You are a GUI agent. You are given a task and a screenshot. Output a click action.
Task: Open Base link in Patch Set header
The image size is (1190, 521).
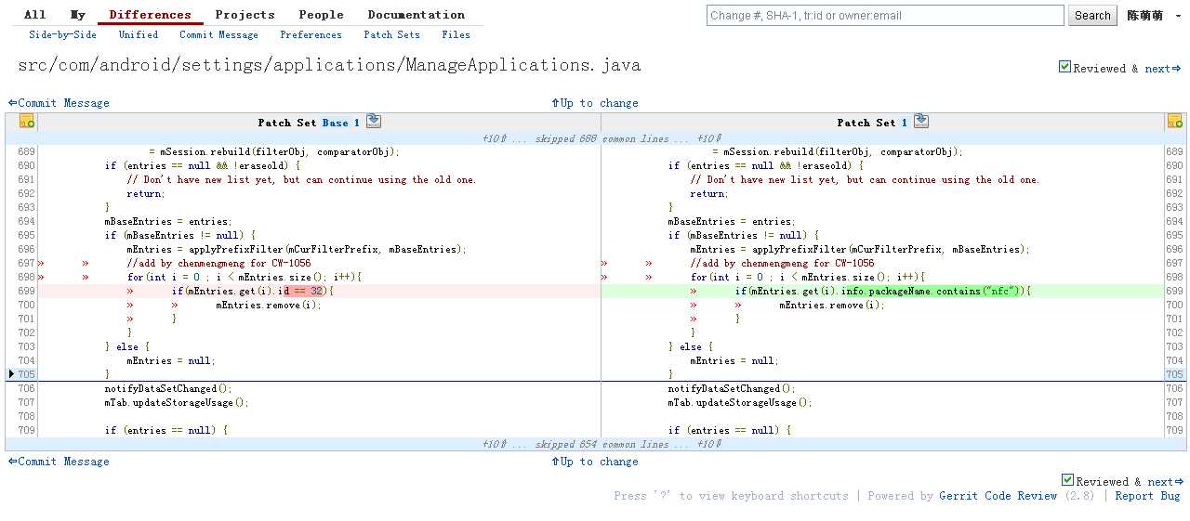(x=336, y=123)
